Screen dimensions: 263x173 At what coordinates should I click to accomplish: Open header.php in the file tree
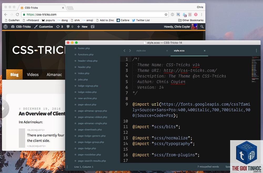click(x=84, y=67)
